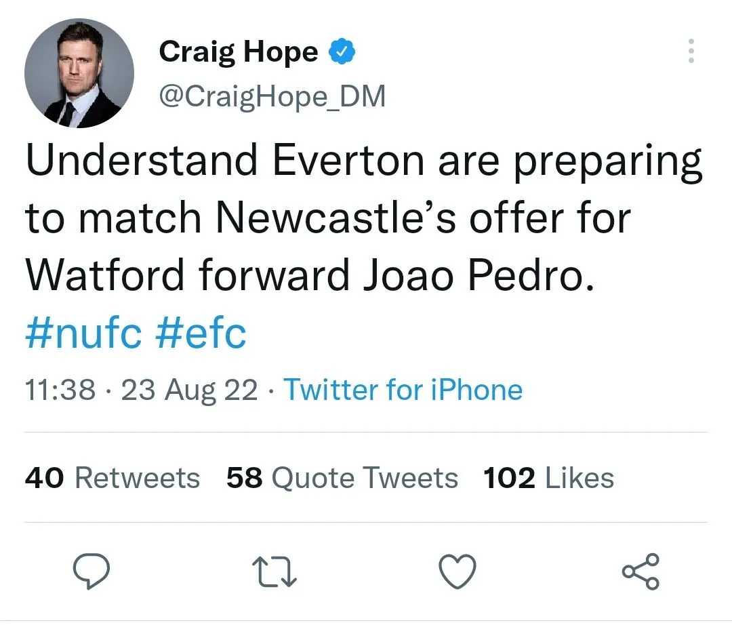Like the tweet with the heart icon
The height and width of the screenshot is (625, 732).
coord(457,571)
